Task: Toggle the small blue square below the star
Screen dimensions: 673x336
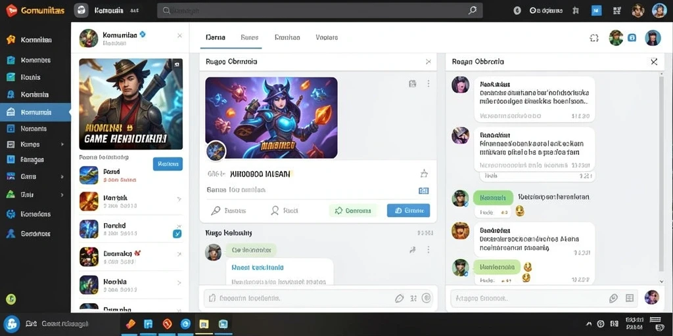Action: pyautogui.click(x=424, y=191)
